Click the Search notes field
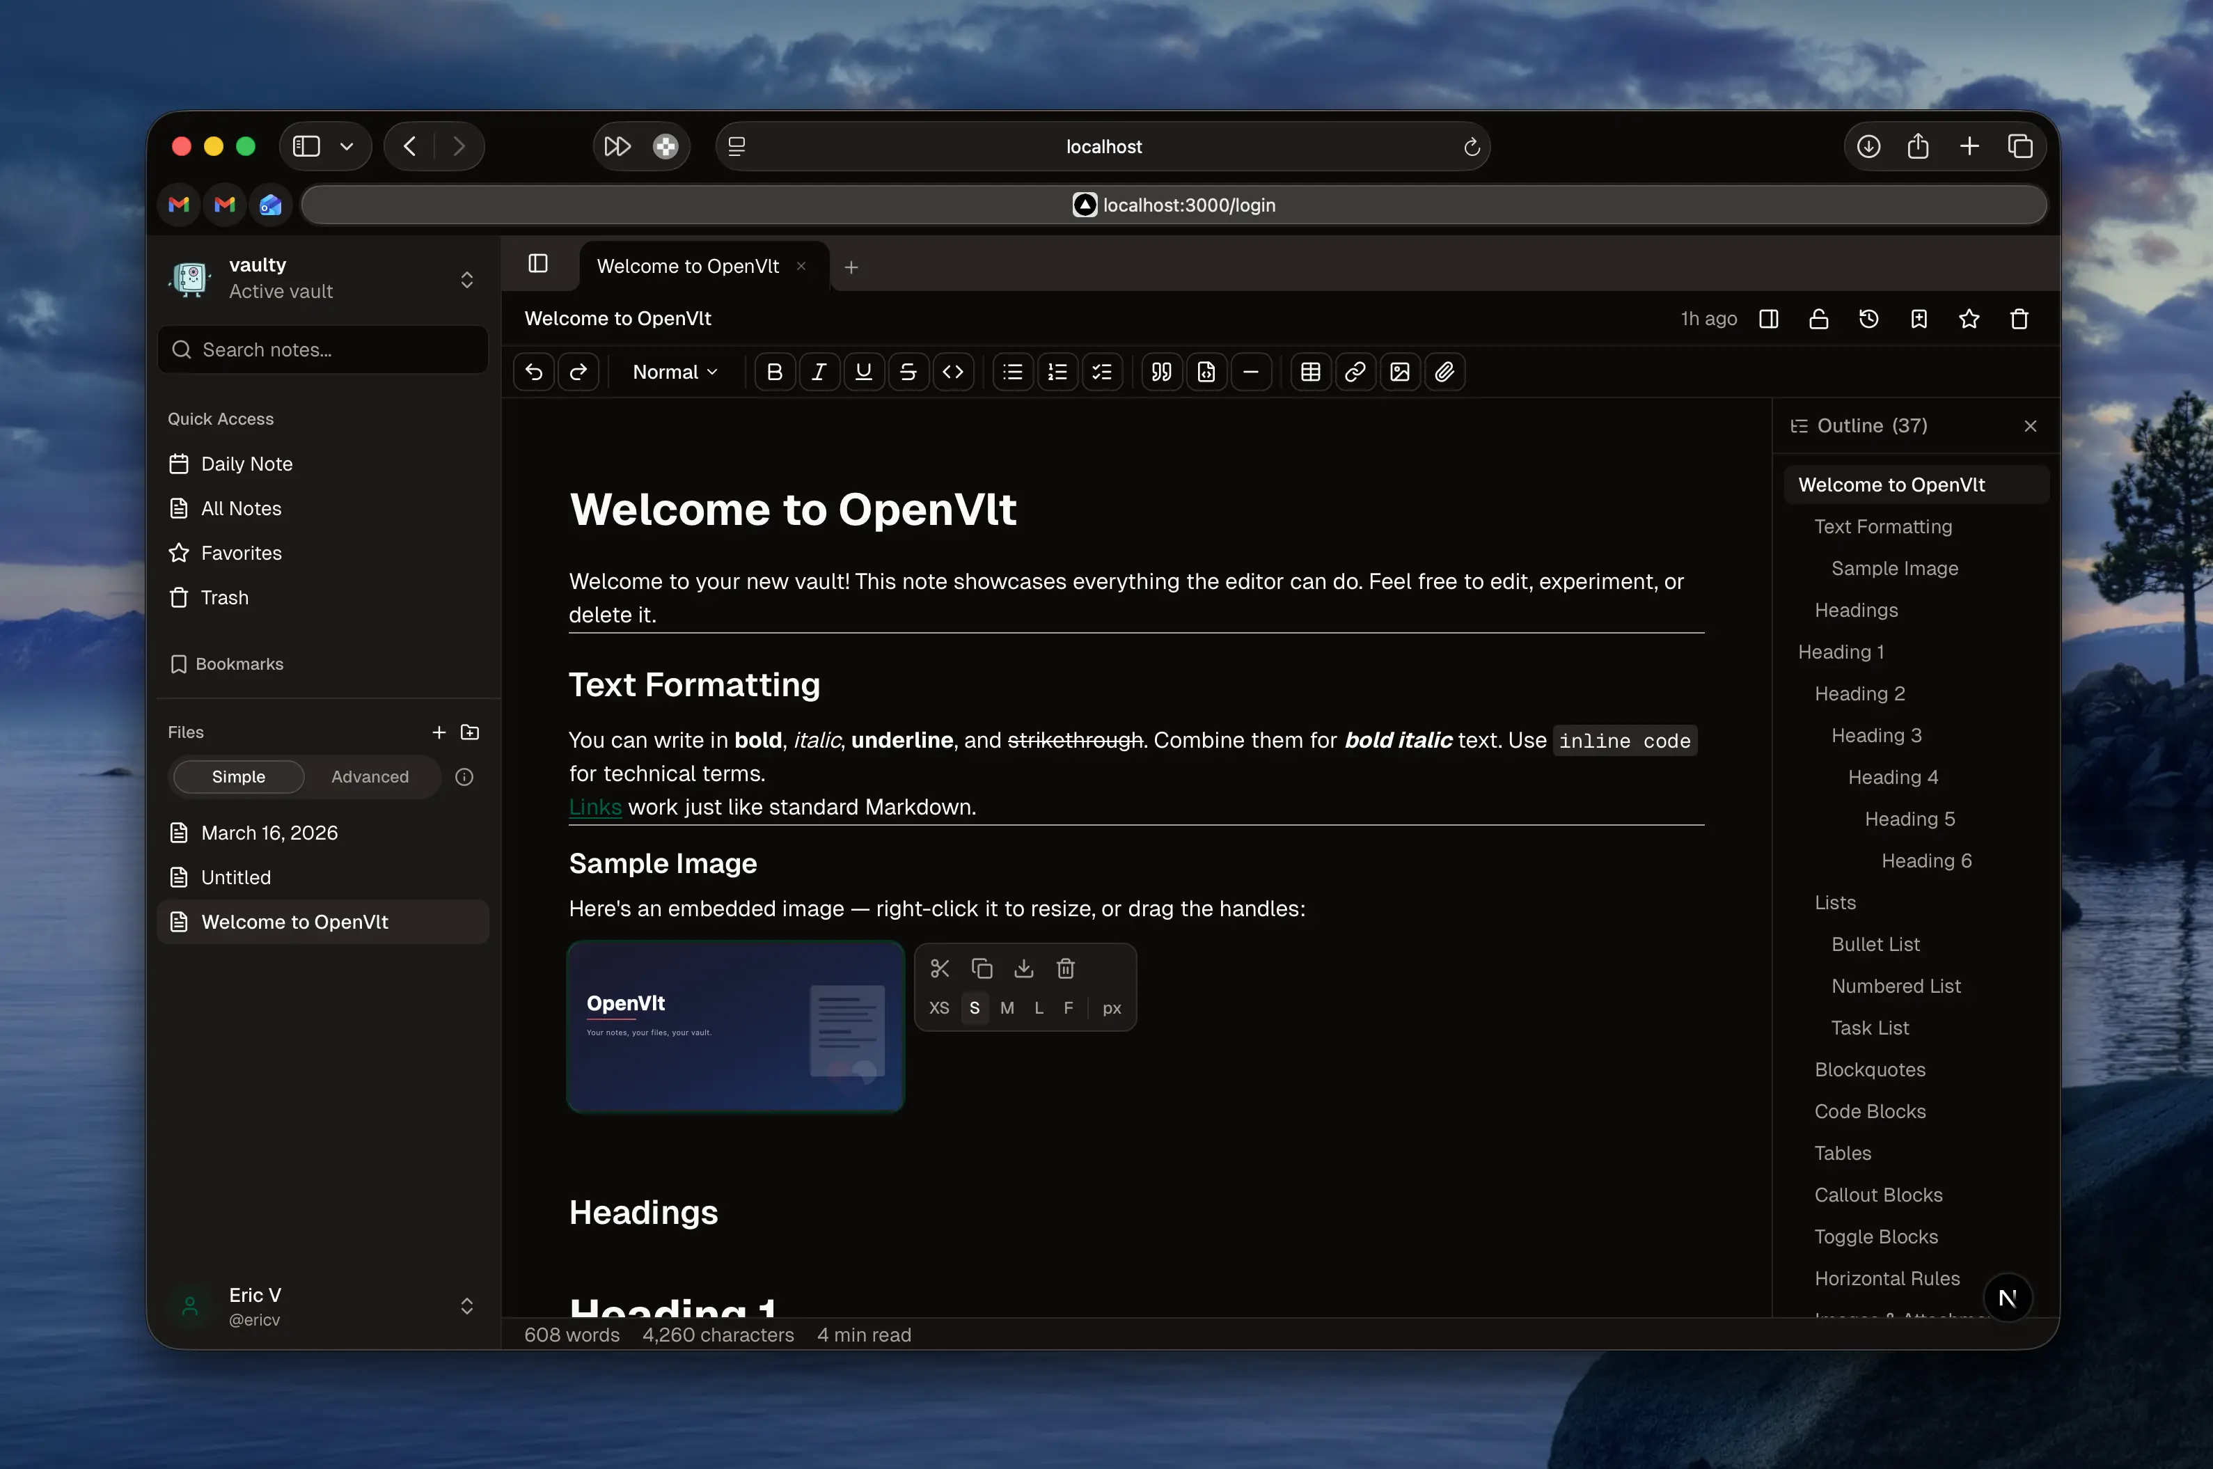This screenshot has height=1469, width=2213. [323, 349]
